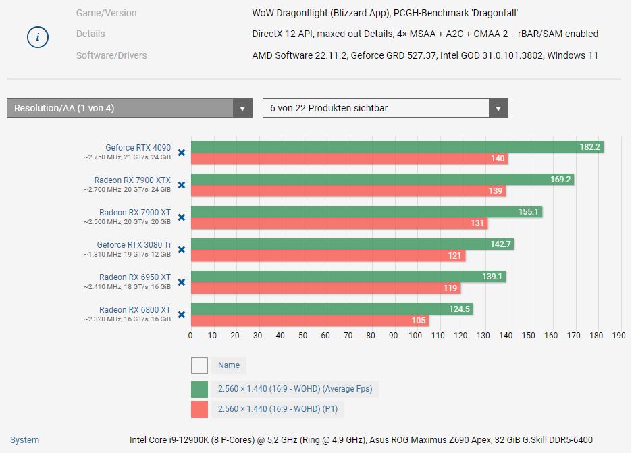Remove Radeon RX 7900 XT via X icon
This screenshot has width=634, height=453.
182,217
